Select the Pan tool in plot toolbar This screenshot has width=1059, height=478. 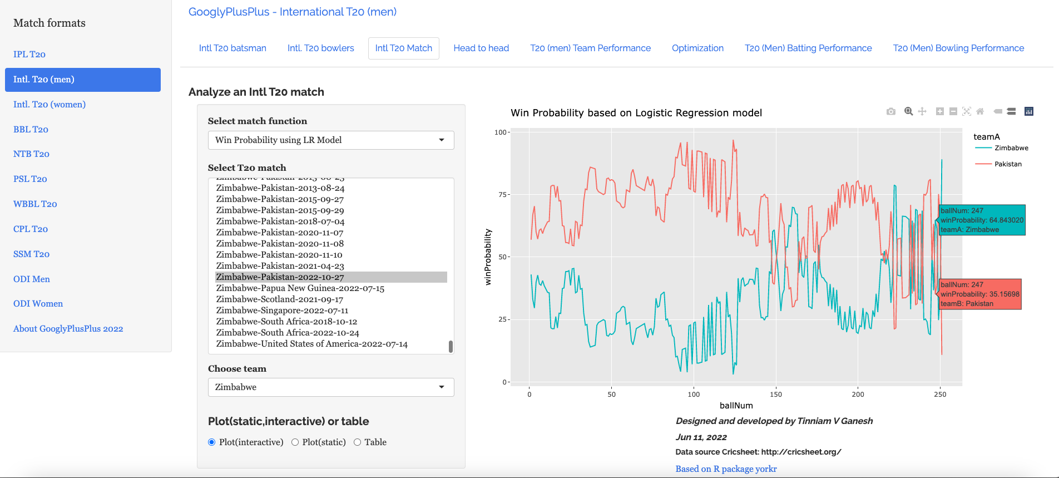coord(922,111)
